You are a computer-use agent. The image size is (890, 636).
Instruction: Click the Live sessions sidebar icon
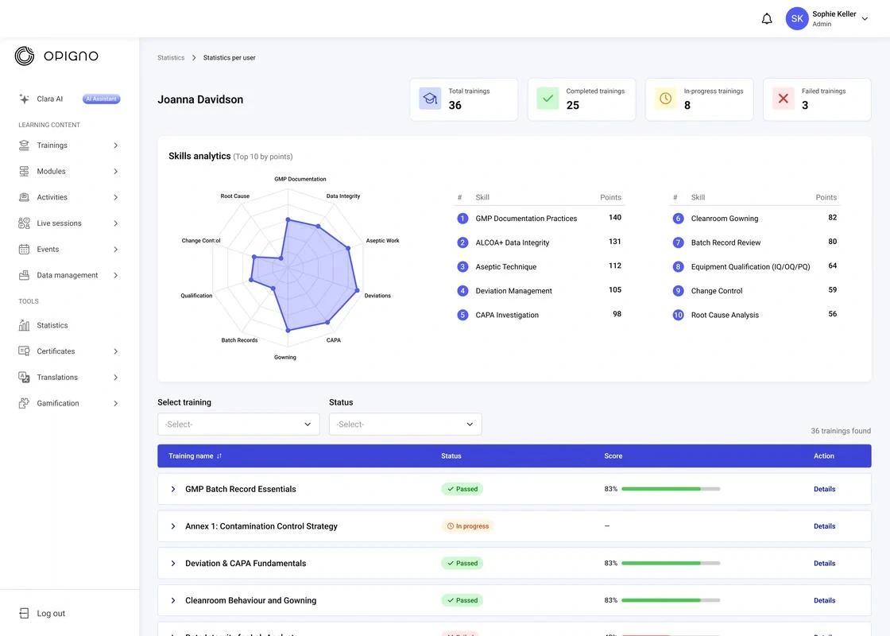coord(24,223)
